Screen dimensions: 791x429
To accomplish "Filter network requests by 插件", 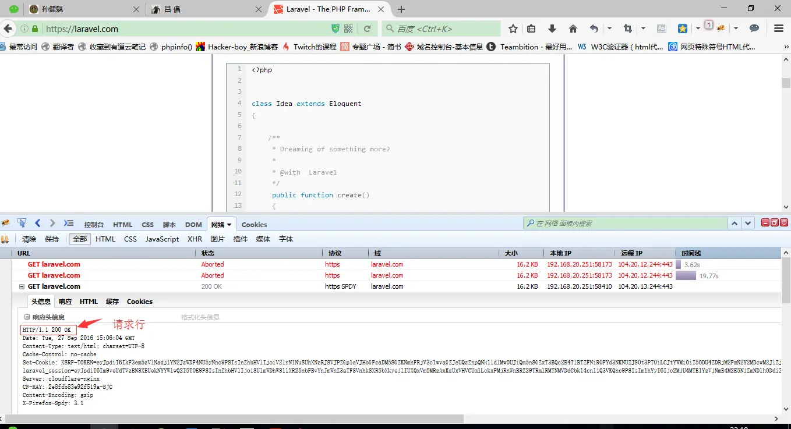I will pyautogui.click(x=241, y=239).
